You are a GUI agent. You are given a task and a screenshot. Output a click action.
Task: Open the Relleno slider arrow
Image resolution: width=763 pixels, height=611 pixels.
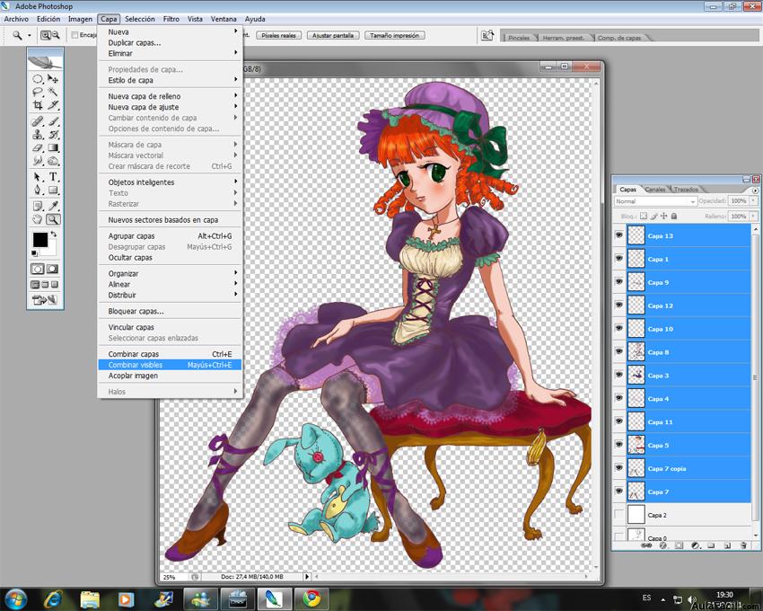click(754, 216)
